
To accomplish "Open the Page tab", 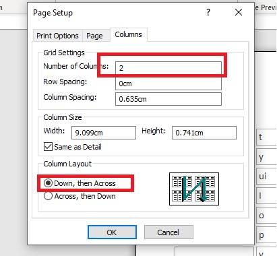I will [94, 36].
